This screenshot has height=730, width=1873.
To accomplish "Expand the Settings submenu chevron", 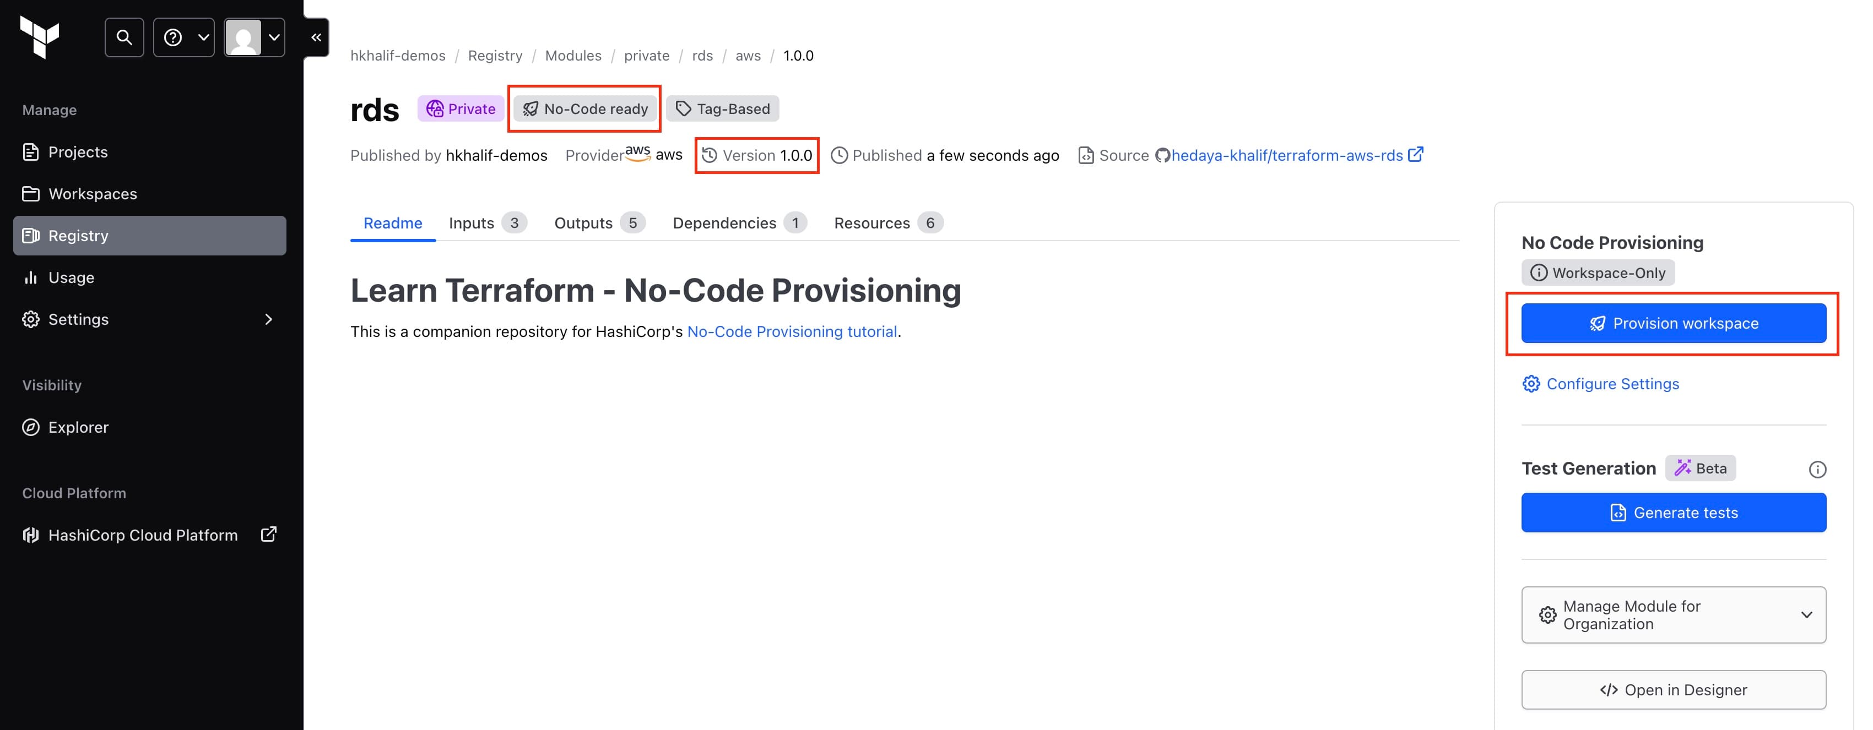I will coord(268,320).
